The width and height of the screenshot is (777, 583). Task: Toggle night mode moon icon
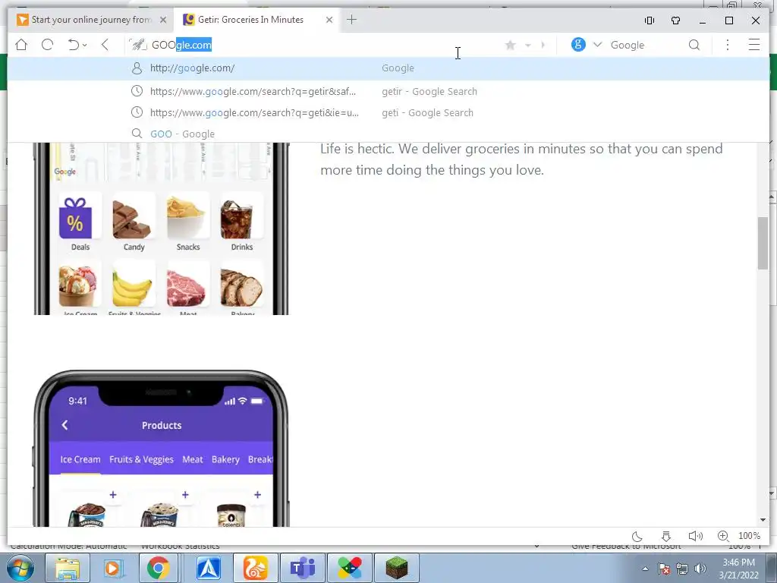pos(637,537)
